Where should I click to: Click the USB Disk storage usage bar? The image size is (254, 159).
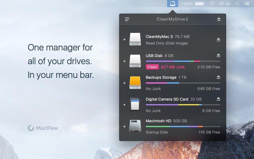[x=183, y=61]
